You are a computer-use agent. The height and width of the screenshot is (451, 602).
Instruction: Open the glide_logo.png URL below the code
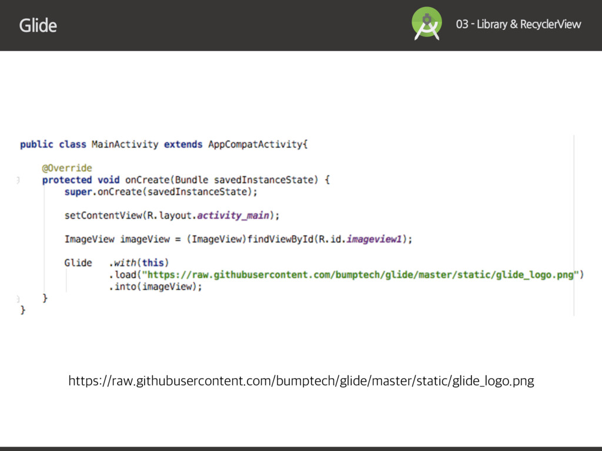pos(301,381)
